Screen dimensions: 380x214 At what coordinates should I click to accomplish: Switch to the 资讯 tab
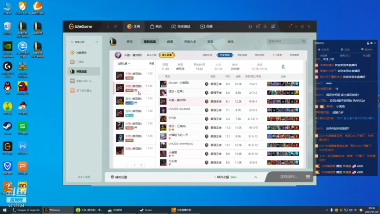(130, 41)
